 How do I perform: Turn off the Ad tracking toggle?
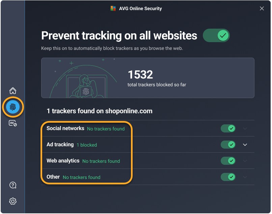tap(228, 145)
